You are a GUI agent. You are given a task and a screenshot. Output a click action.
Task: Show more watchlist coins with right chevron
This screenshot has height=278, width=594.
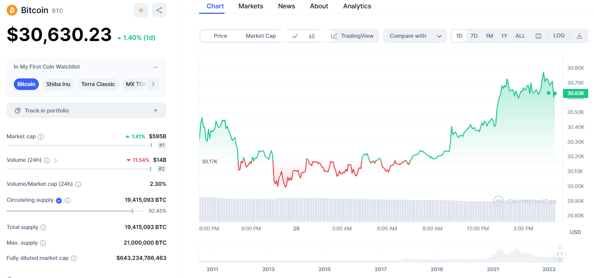click(153, 84)
